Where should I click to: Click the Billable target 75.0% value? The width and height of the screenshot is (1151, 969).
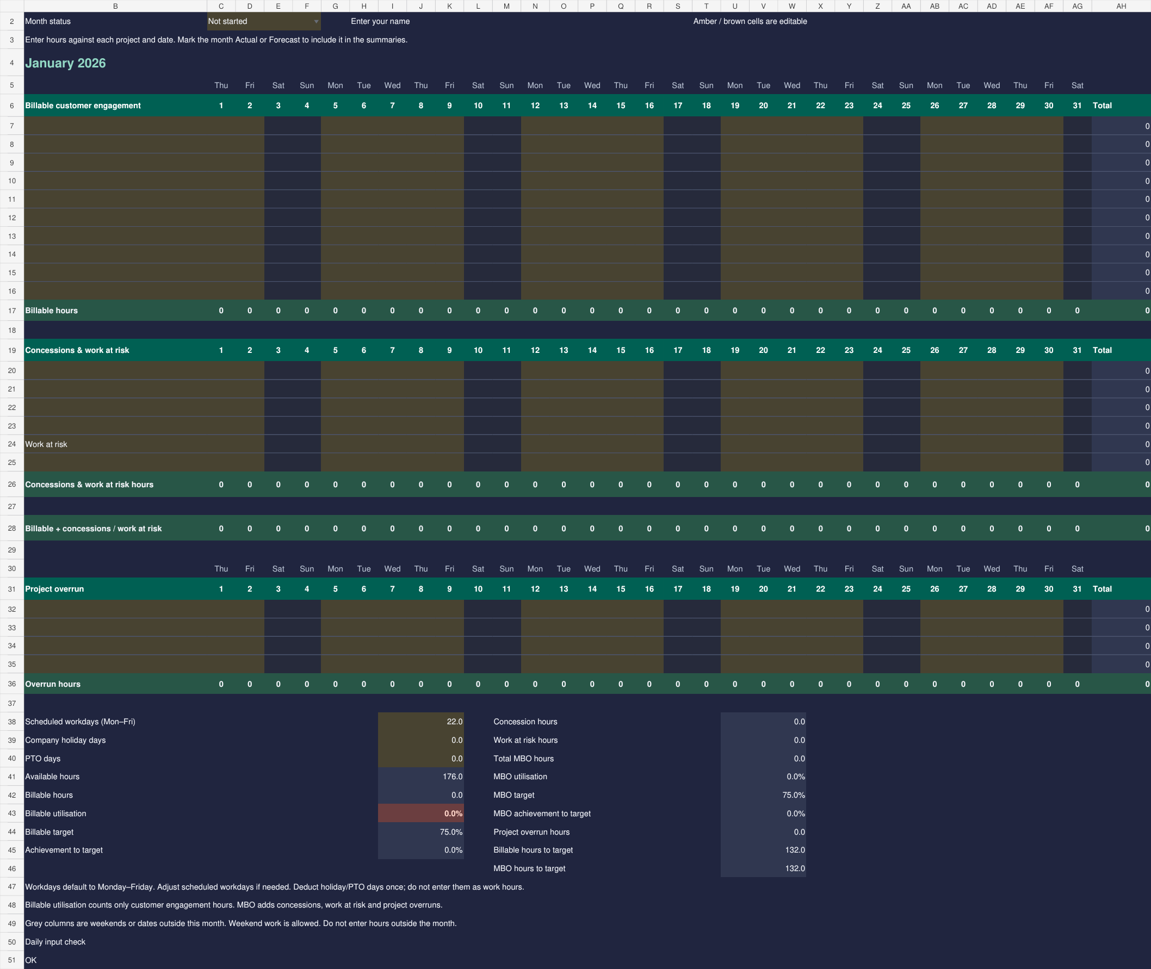(421, 832)
